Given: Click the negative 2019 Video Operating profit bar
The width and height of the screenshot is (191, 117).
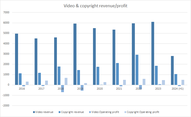Looking at the screenshot, I should tap(82, 88).
